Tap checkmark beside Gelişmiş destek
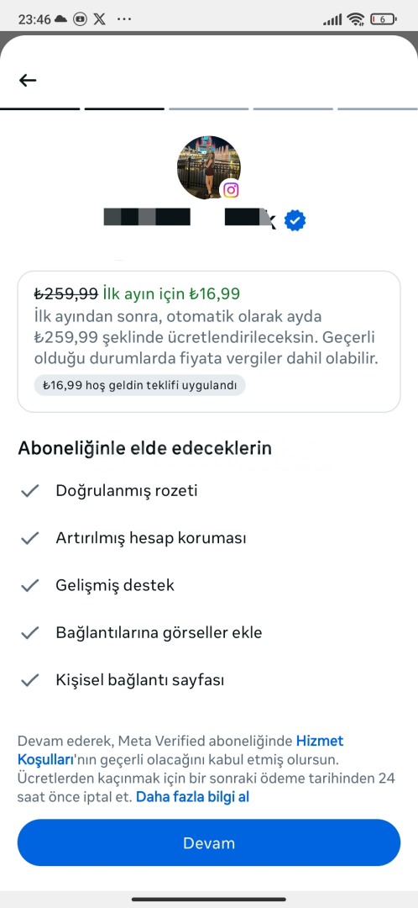Viewport: 418px width, 908px height. point(29,585)
